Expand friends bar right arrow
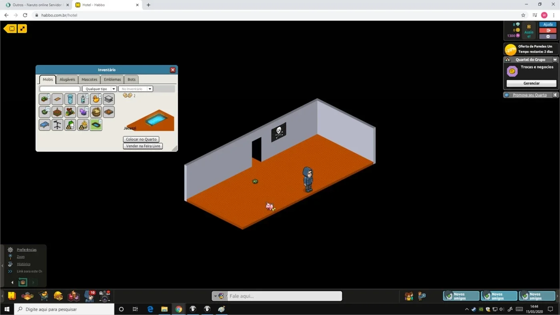Screen dimensions: 560x315 (557, 296)
